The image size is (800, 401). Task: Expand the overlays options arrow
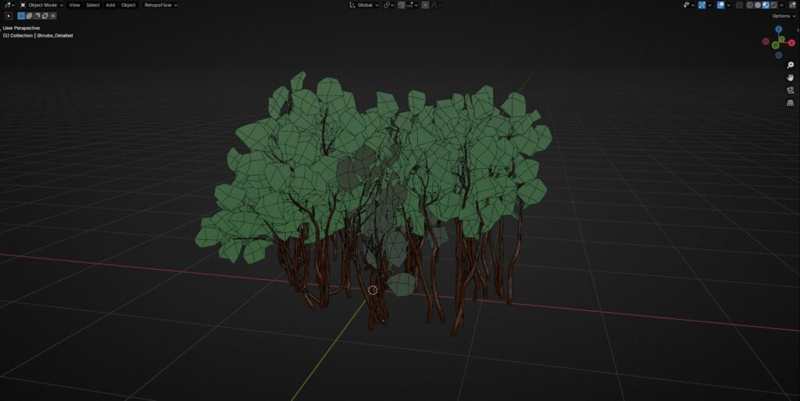pyautogui.click(x=729, y=5)
